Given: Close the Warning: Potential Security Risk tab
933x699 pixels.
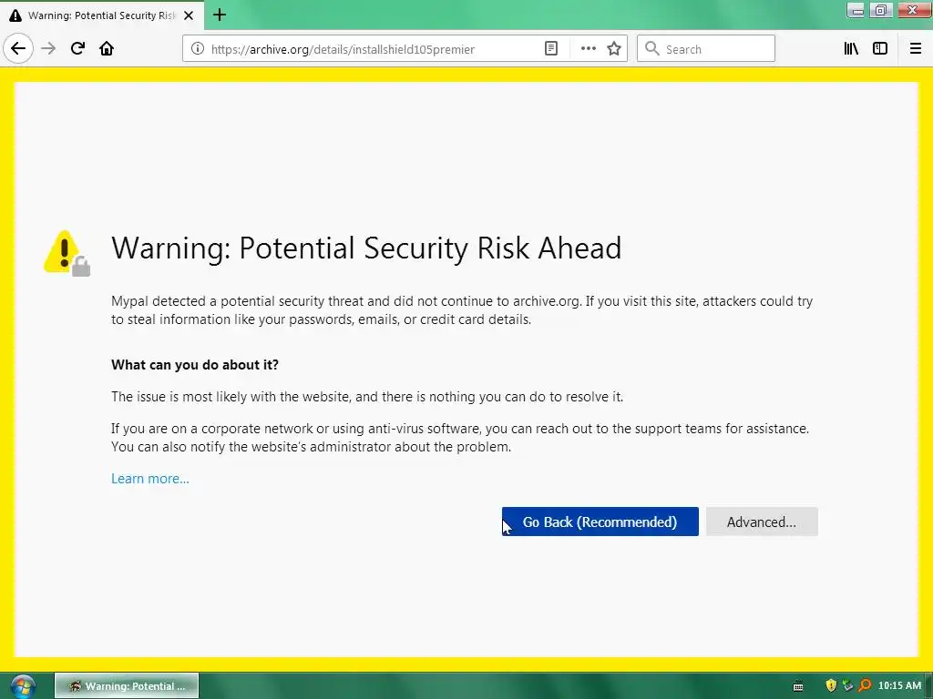Looking at the screenshot, I should pos(189,15).
